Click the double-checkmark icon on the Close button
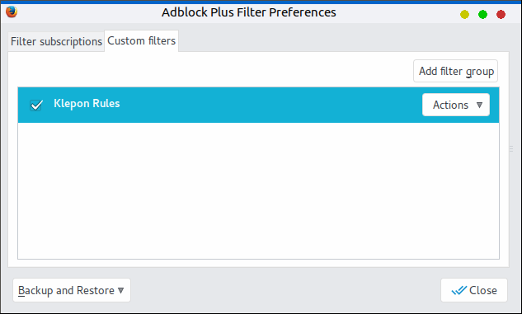522x314 pixels. pos(459,290)
